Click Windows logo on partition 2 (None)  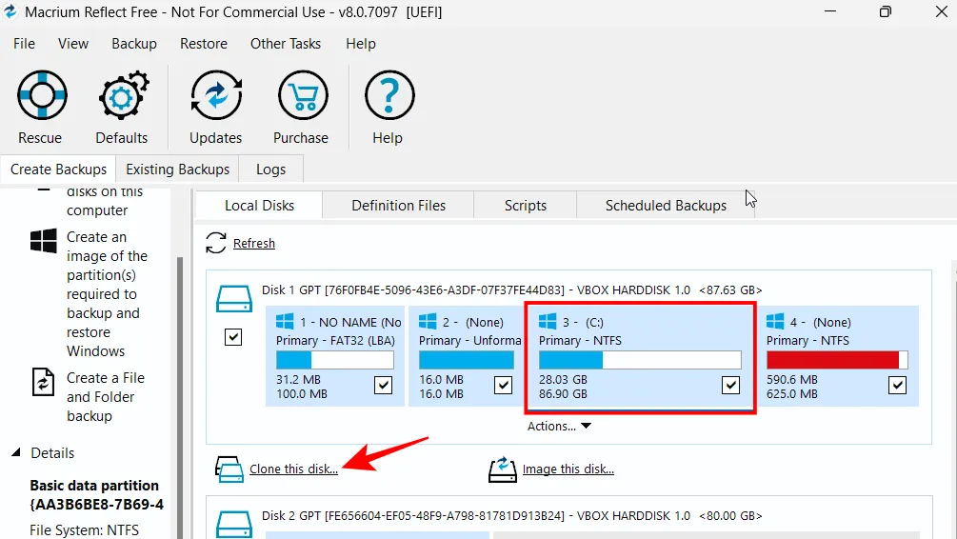[x=428, y=321]
